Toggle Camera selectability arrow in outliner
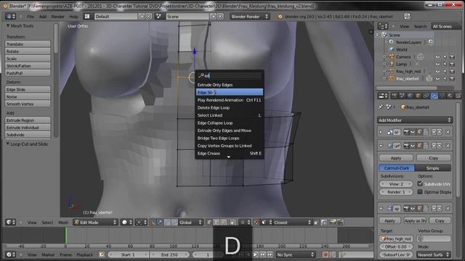 [x=445, y=57]
